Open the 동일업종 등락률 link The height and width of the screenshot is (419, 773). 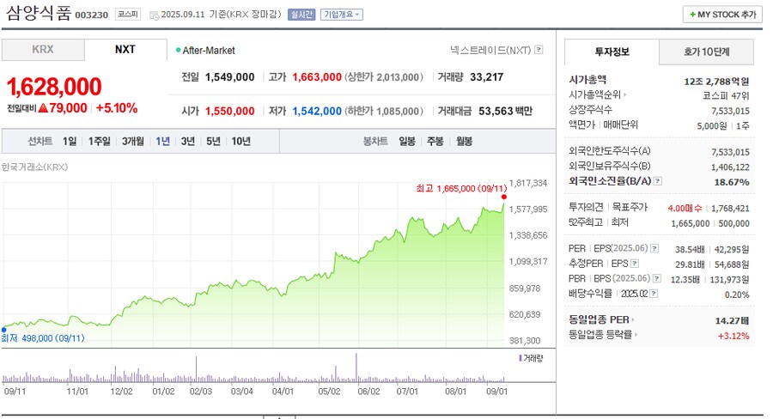click(603, 335)
